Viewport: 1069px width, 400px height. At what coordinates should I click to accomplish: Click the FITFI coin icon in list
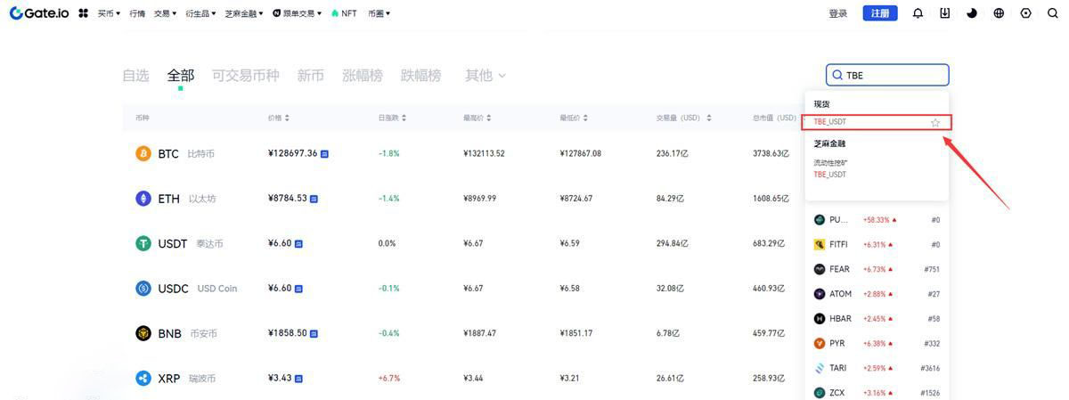[820, 244]
